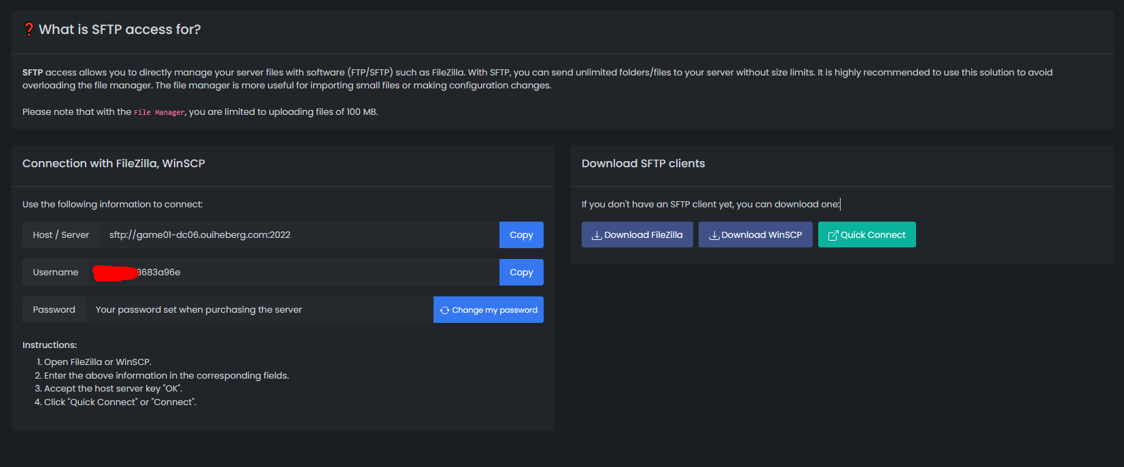Open the Download FileZilla button text
Image resolution: width=1124 pixels, height=467 pixels.
pos(643,235)
